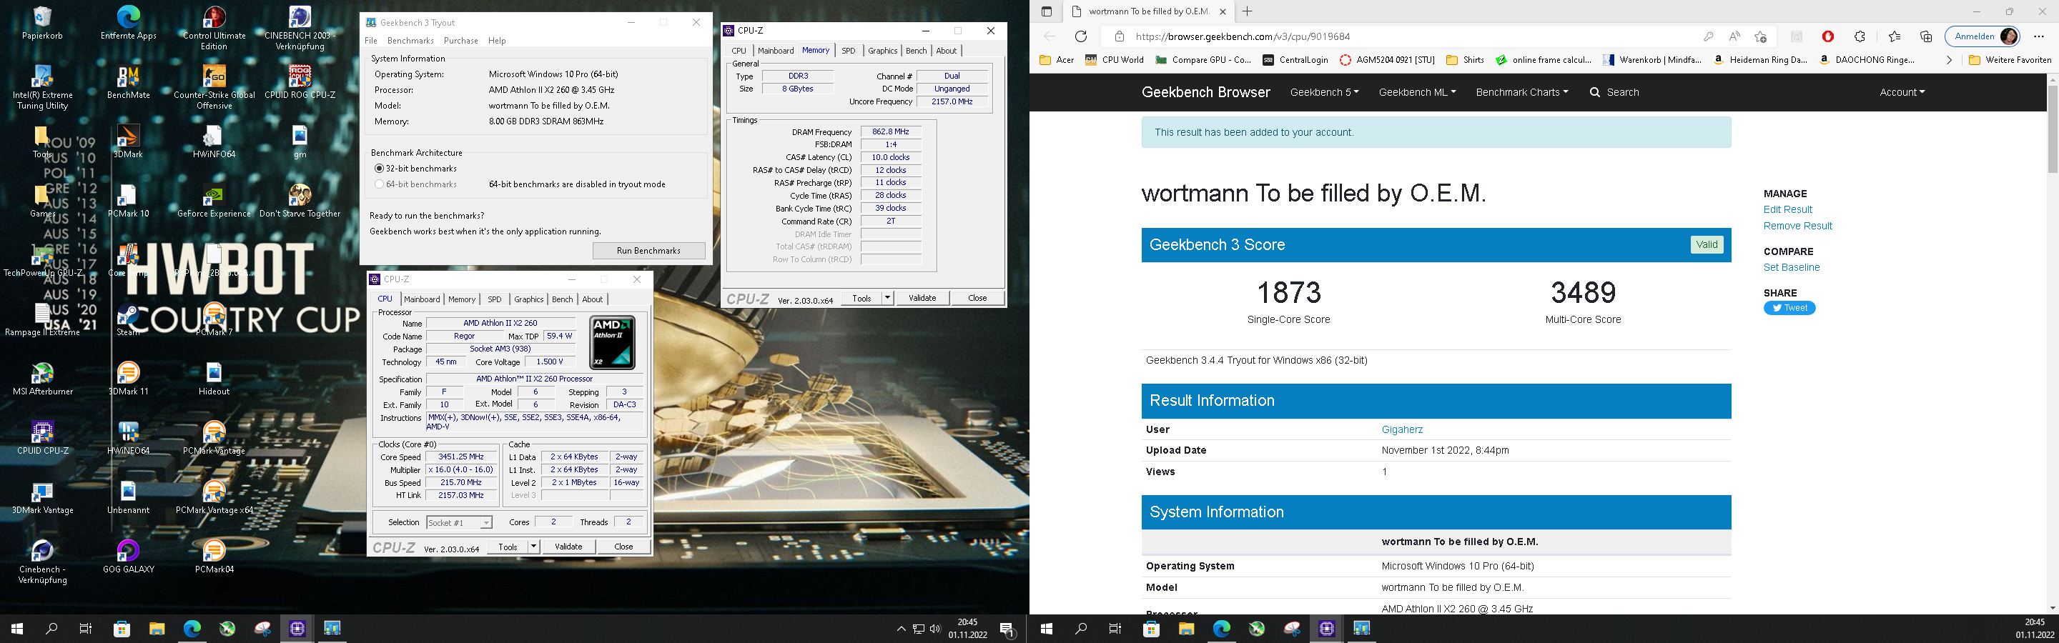
Task: Open the tab actions menu icon in Edge
Action: (1046, 11)
